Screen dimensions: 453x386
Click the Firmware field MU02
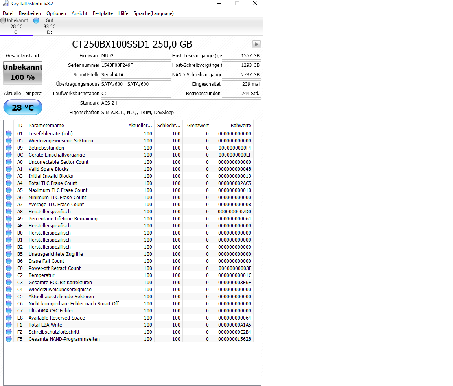(136, 56)
